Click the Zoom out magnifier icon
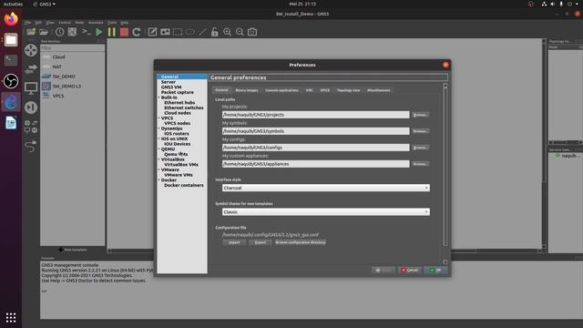The height and width of the screenshot is (328, 583). 240,32
